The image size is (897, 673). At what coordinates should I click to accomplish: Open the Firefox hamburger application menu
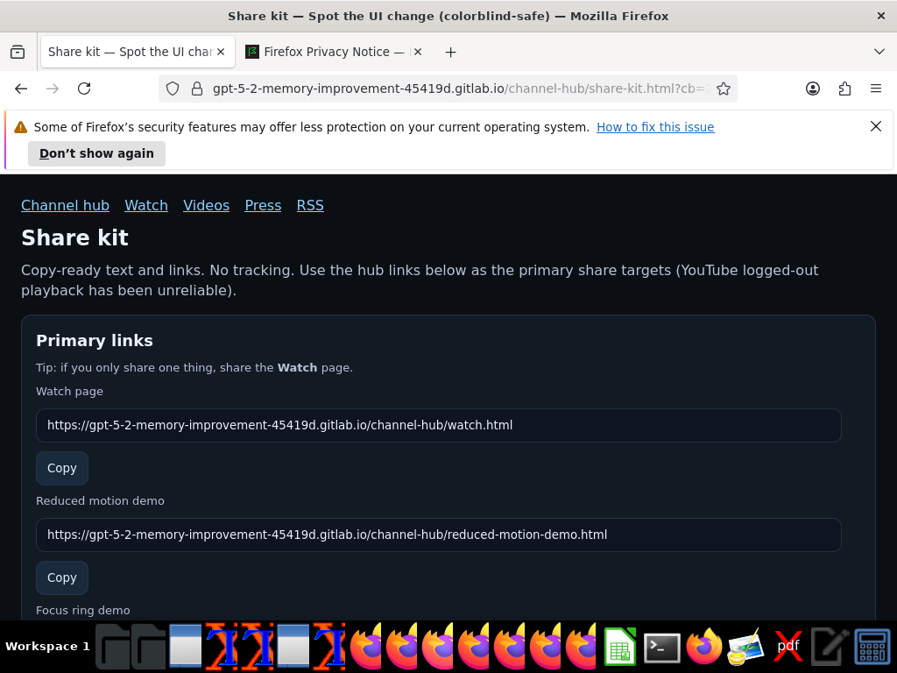tap(876, 89)
